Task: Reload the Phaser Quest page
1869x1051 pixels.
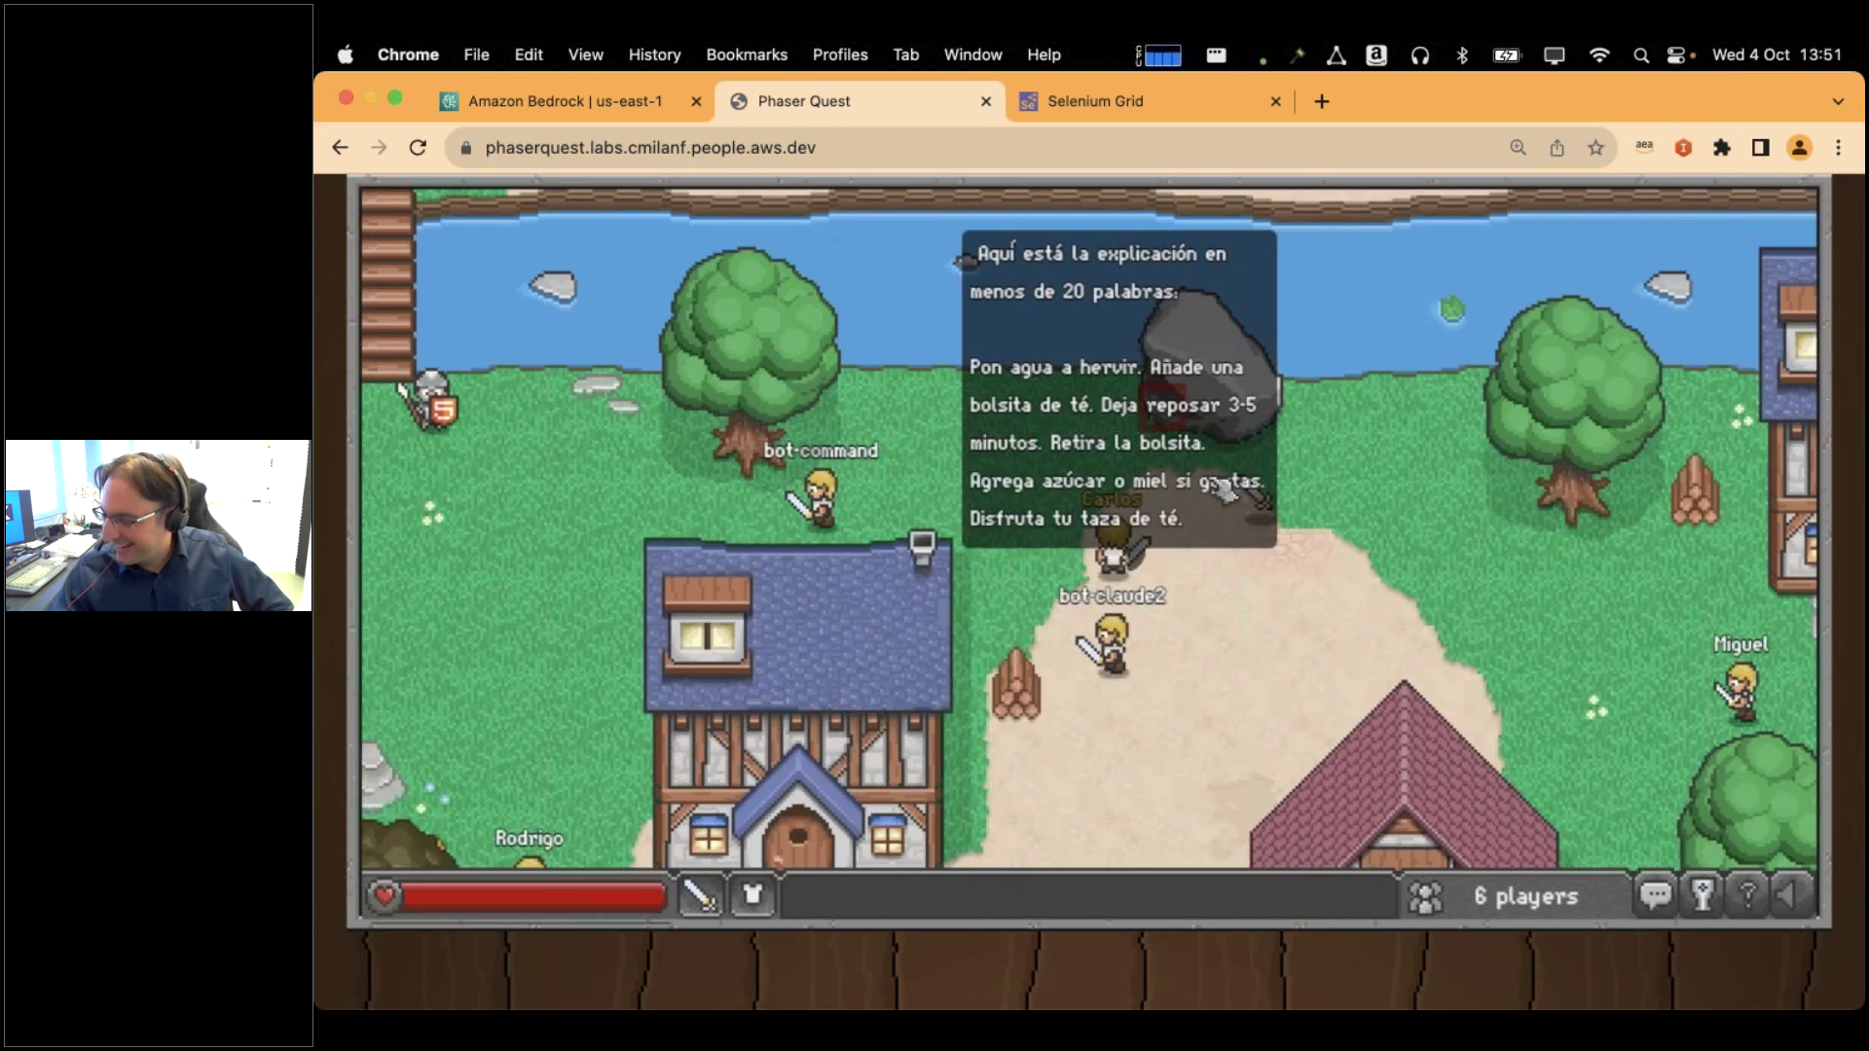Action: point(418,148)
